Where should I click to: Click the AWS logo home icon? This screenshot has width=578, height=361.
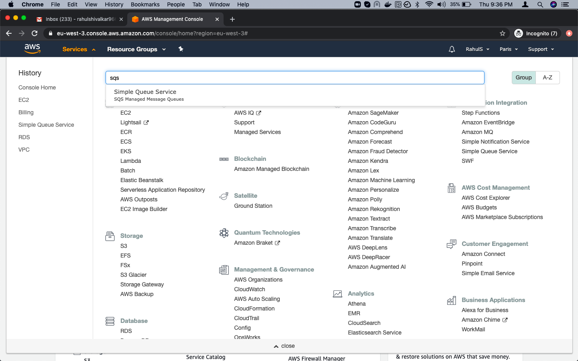pyautogui.click(x=32, y=49)
